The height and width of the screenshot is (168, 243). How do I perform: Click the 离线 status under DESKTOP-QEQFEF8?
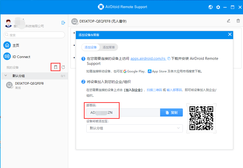(x=18, y=88)
